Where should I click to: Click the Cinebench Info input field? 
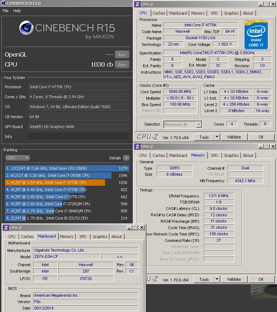78,137
